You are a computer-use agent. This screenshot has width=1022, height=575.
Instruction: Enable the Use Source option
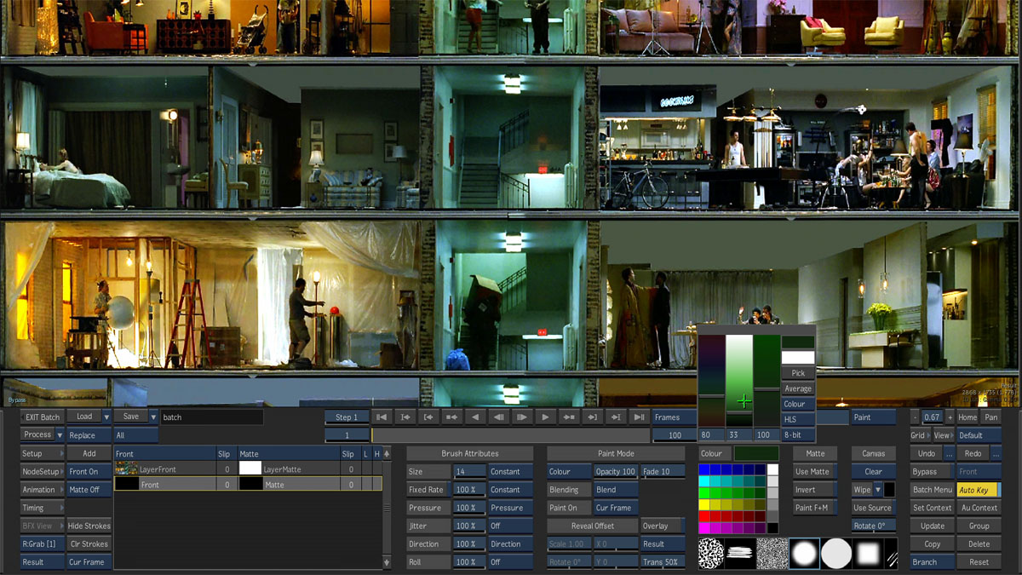tap(874, 509)
